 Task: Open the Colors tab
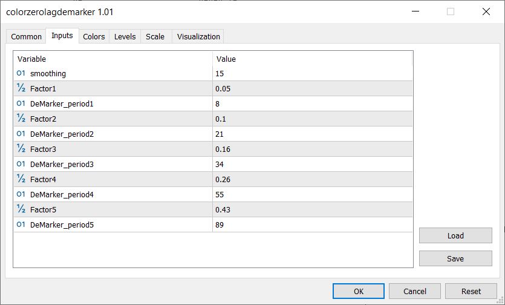point(94,36)
